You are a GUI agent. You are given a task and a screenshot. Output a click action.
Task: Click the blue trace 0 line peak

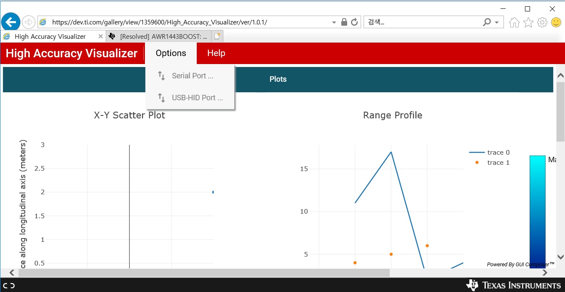[x=391, y=152]
